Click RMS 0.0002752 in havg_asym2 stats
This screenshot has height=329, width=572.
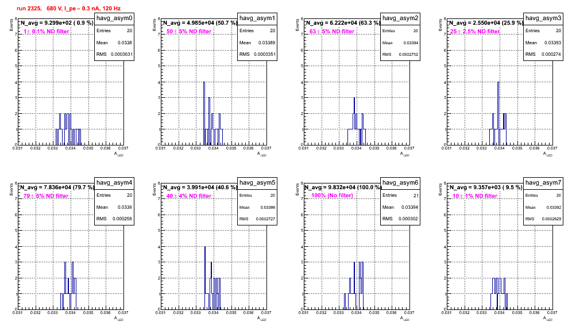[x=400, y=54]
